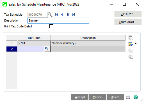Minimize the Sales Tax Schedule Maintenance window
Image resolution: width=144 pixels, height=103 pixels.
pyautogui.click(x=112, y=4)
